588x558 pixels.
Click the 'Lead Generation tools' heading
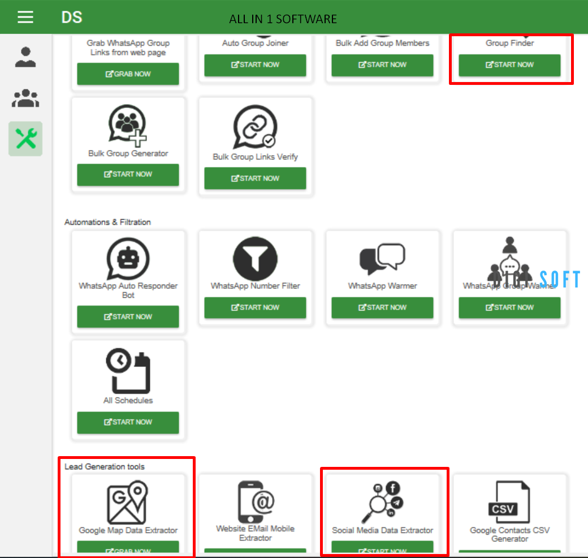tap(104, 466)
